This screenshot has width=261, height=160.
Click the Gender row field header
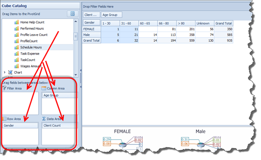pos(91,22)
